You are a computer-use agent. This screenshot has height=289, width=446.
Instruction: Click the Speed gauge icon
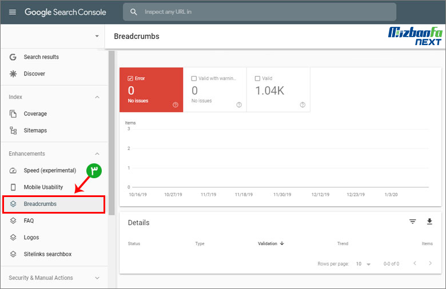[13, 171]
